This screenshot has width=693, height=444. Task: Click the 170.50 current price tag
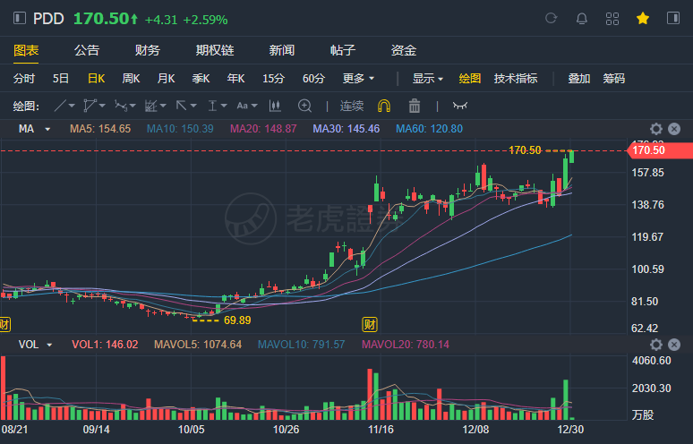tap(660, 150)
